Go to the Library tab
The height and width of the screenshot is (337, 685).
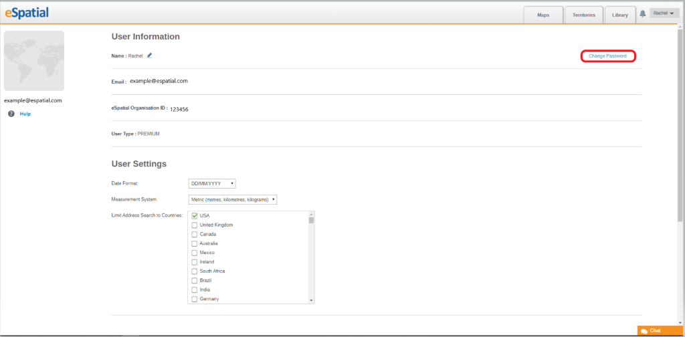pos(620,15)
